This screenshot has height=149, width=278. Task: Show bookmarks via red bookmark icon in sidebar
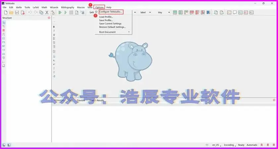point(4,30)
